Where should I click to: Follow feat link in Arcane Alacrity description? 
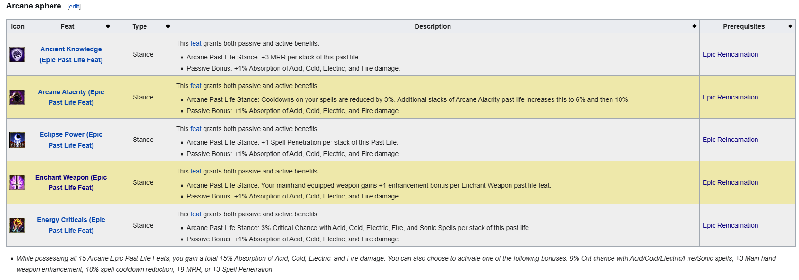point(196,86)
